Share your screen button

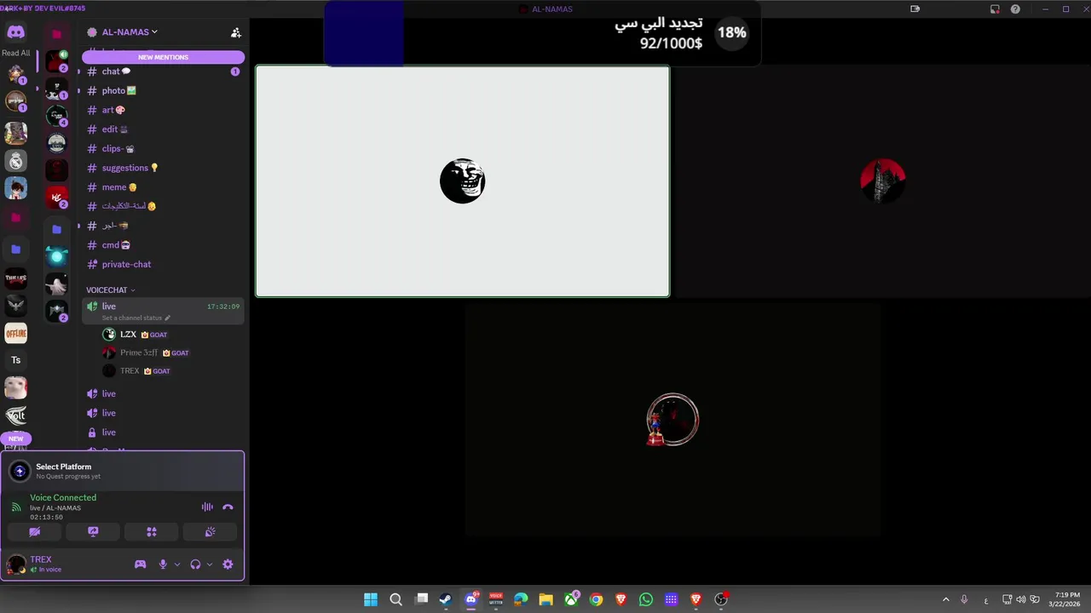(x=94, y=532)
